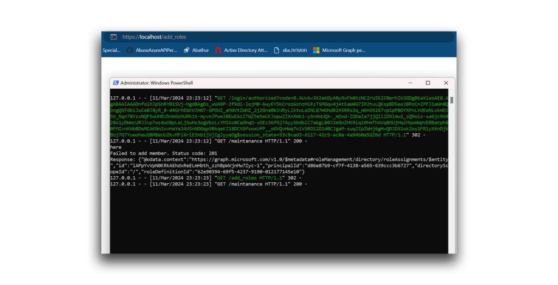
Task: Open the Special... bookmark
Action: point(111,51)
